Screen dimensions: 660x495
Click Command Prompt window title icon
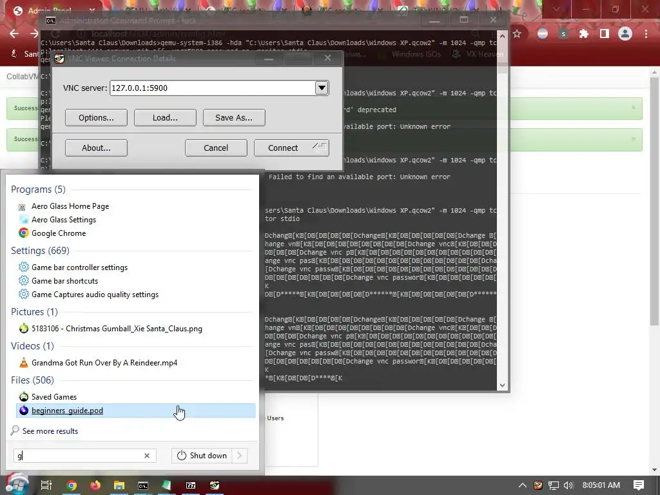pos(50,21)
